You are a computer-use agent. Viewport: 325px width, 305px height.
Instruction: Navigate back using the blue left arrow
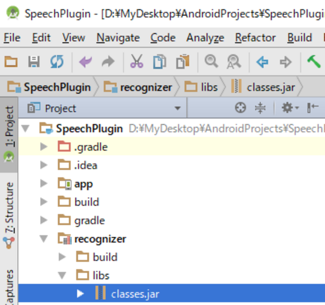262,62
